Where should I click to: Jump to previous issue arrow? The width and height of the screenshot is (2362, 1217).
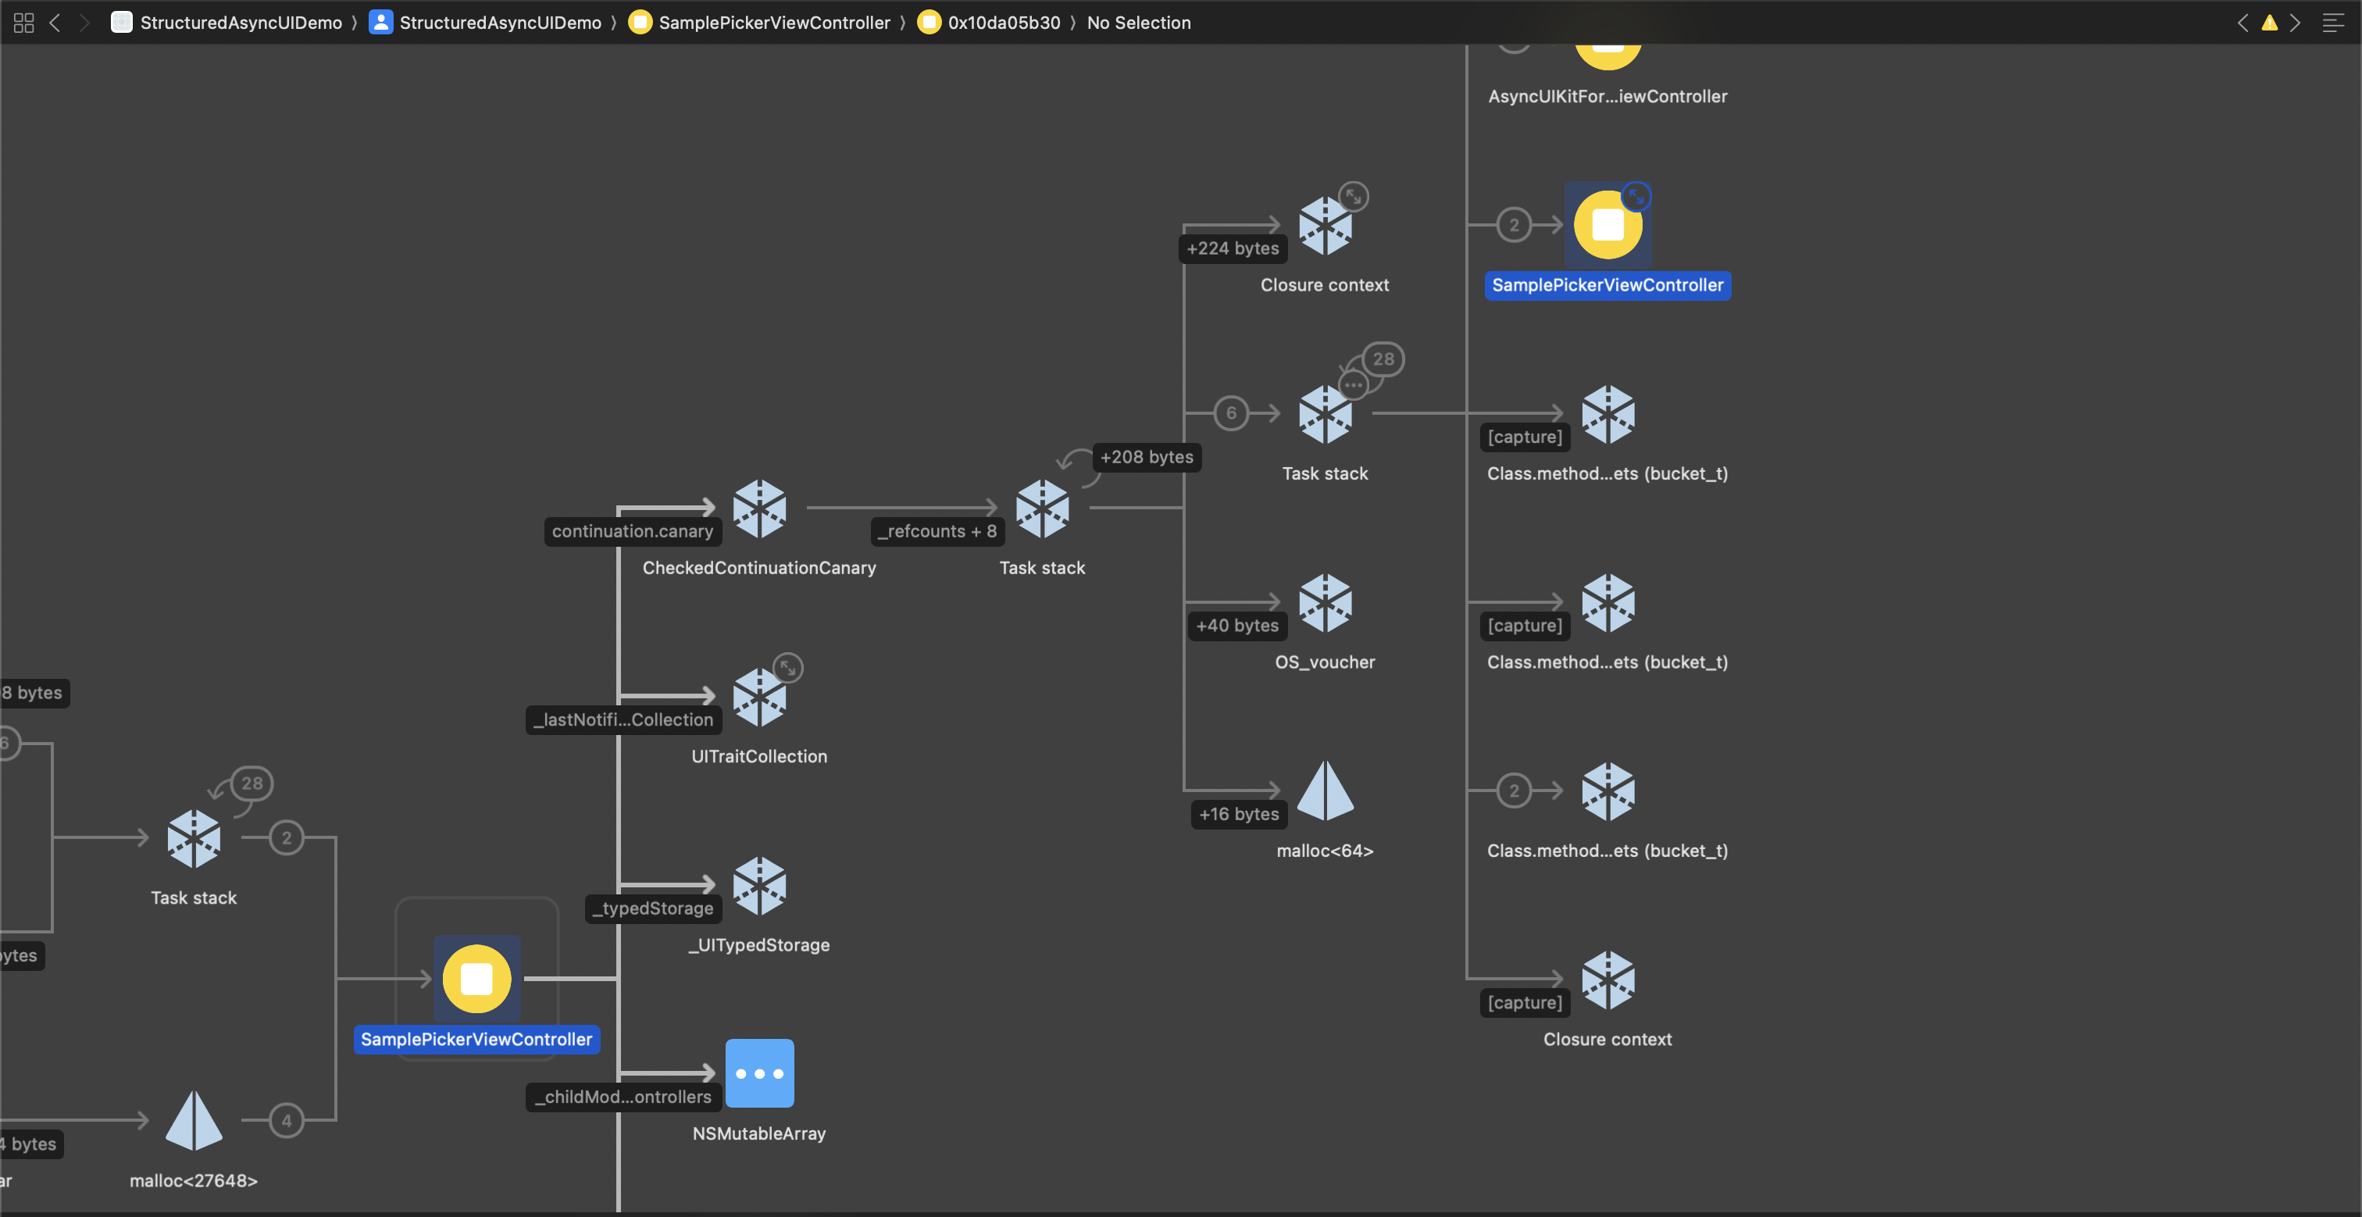point(2242,23)
